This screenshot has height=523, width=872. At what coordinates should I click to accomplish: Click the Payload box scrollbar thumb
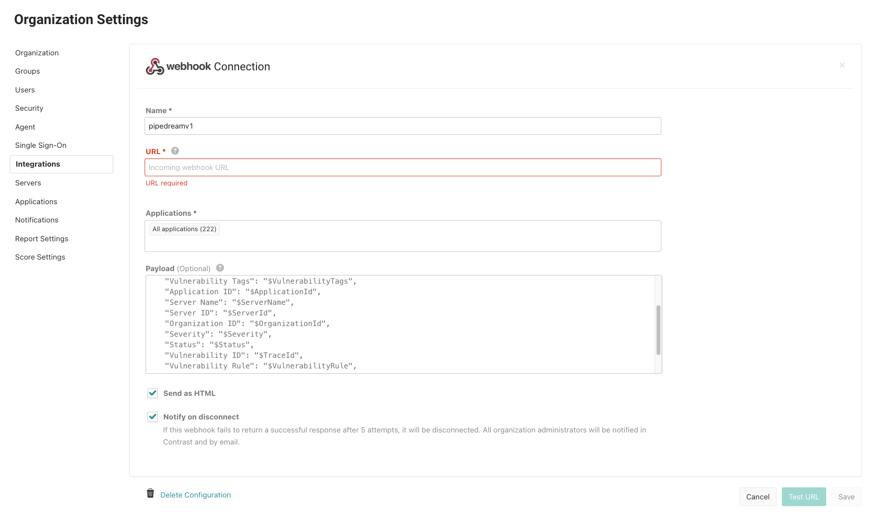658,330
